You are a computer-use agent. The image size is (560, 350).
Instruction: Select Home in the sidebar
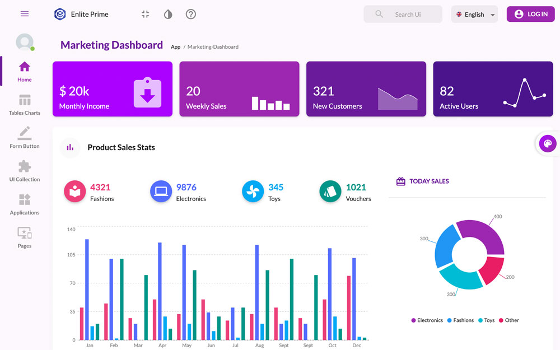25,72
